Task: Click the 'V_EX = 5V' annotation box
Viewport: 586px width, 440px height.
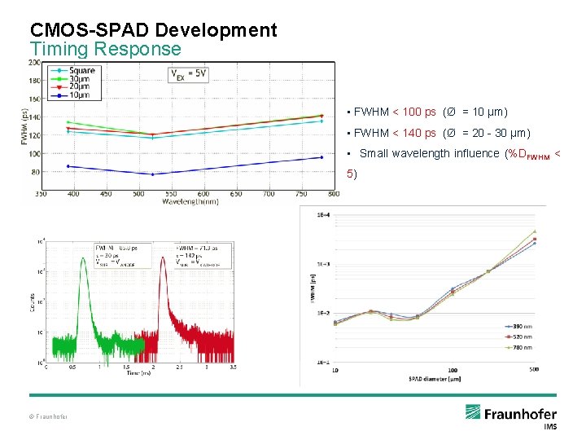Action: [188, 74]
